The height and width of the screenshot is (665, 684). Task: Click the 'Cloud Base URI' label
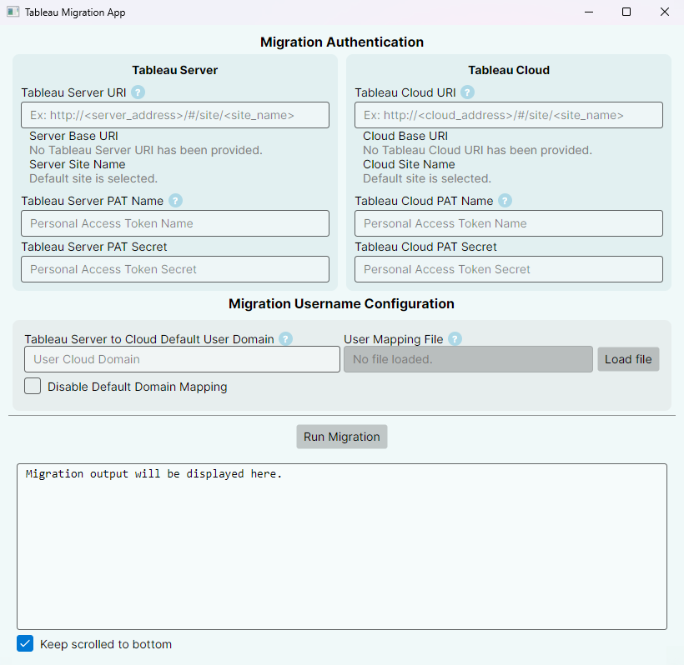[x=405, y=136]
